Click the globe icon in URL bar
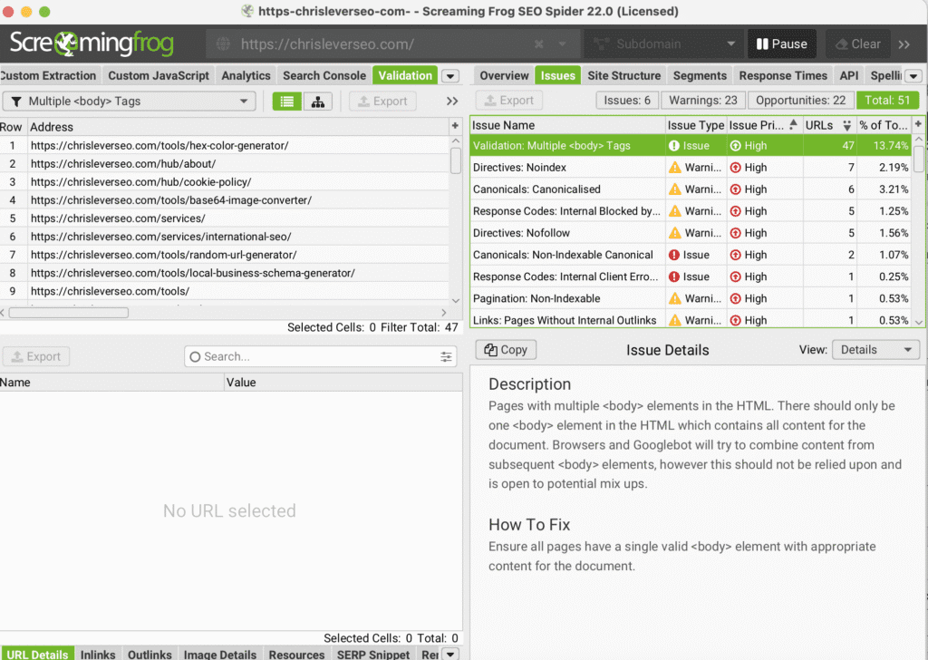Screen dimensions: 928x660 (x=224, y=44)
